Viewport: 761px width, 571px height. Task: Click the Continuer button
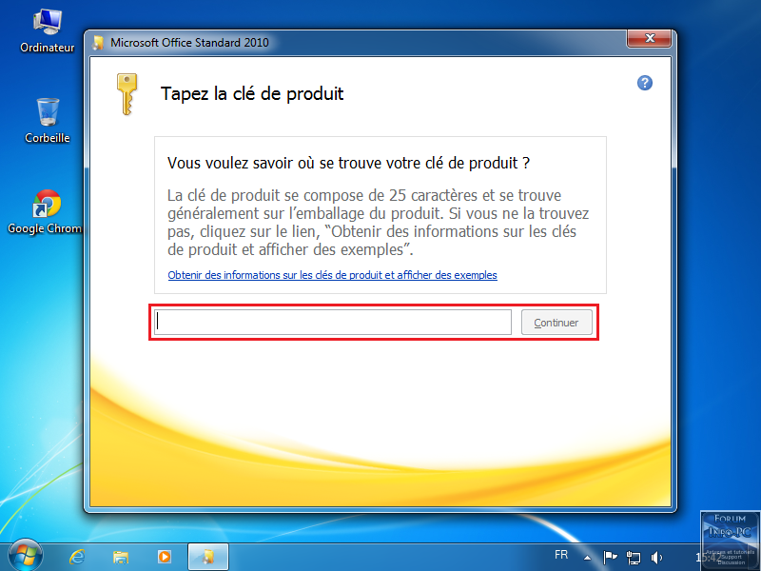(556, 323)
